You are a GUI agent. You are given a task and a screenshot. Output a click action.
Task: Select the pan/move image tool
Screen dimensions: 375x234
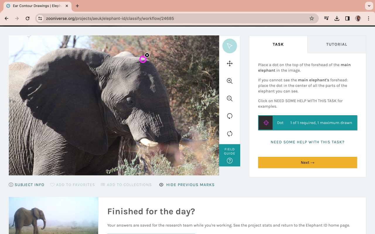click(230, 63)
